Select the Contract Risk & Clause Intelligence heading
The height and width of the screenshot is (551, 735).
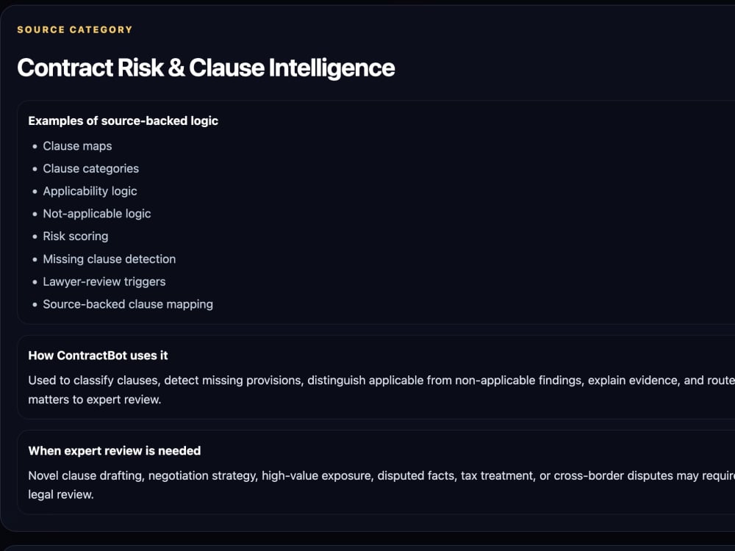pos(206,68)
